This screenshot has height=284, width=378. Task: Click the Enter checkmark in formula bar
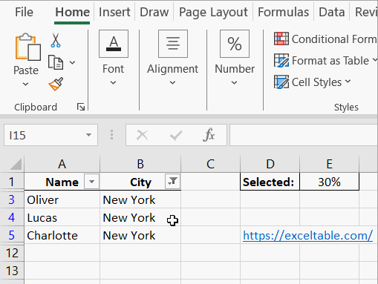click(x=176, y=135)
